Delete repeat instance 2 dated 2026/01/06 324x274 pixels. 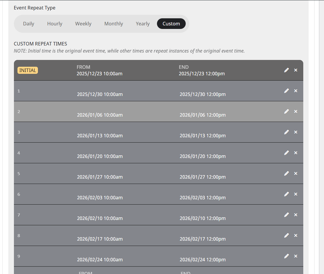click(x=296, y=111)
